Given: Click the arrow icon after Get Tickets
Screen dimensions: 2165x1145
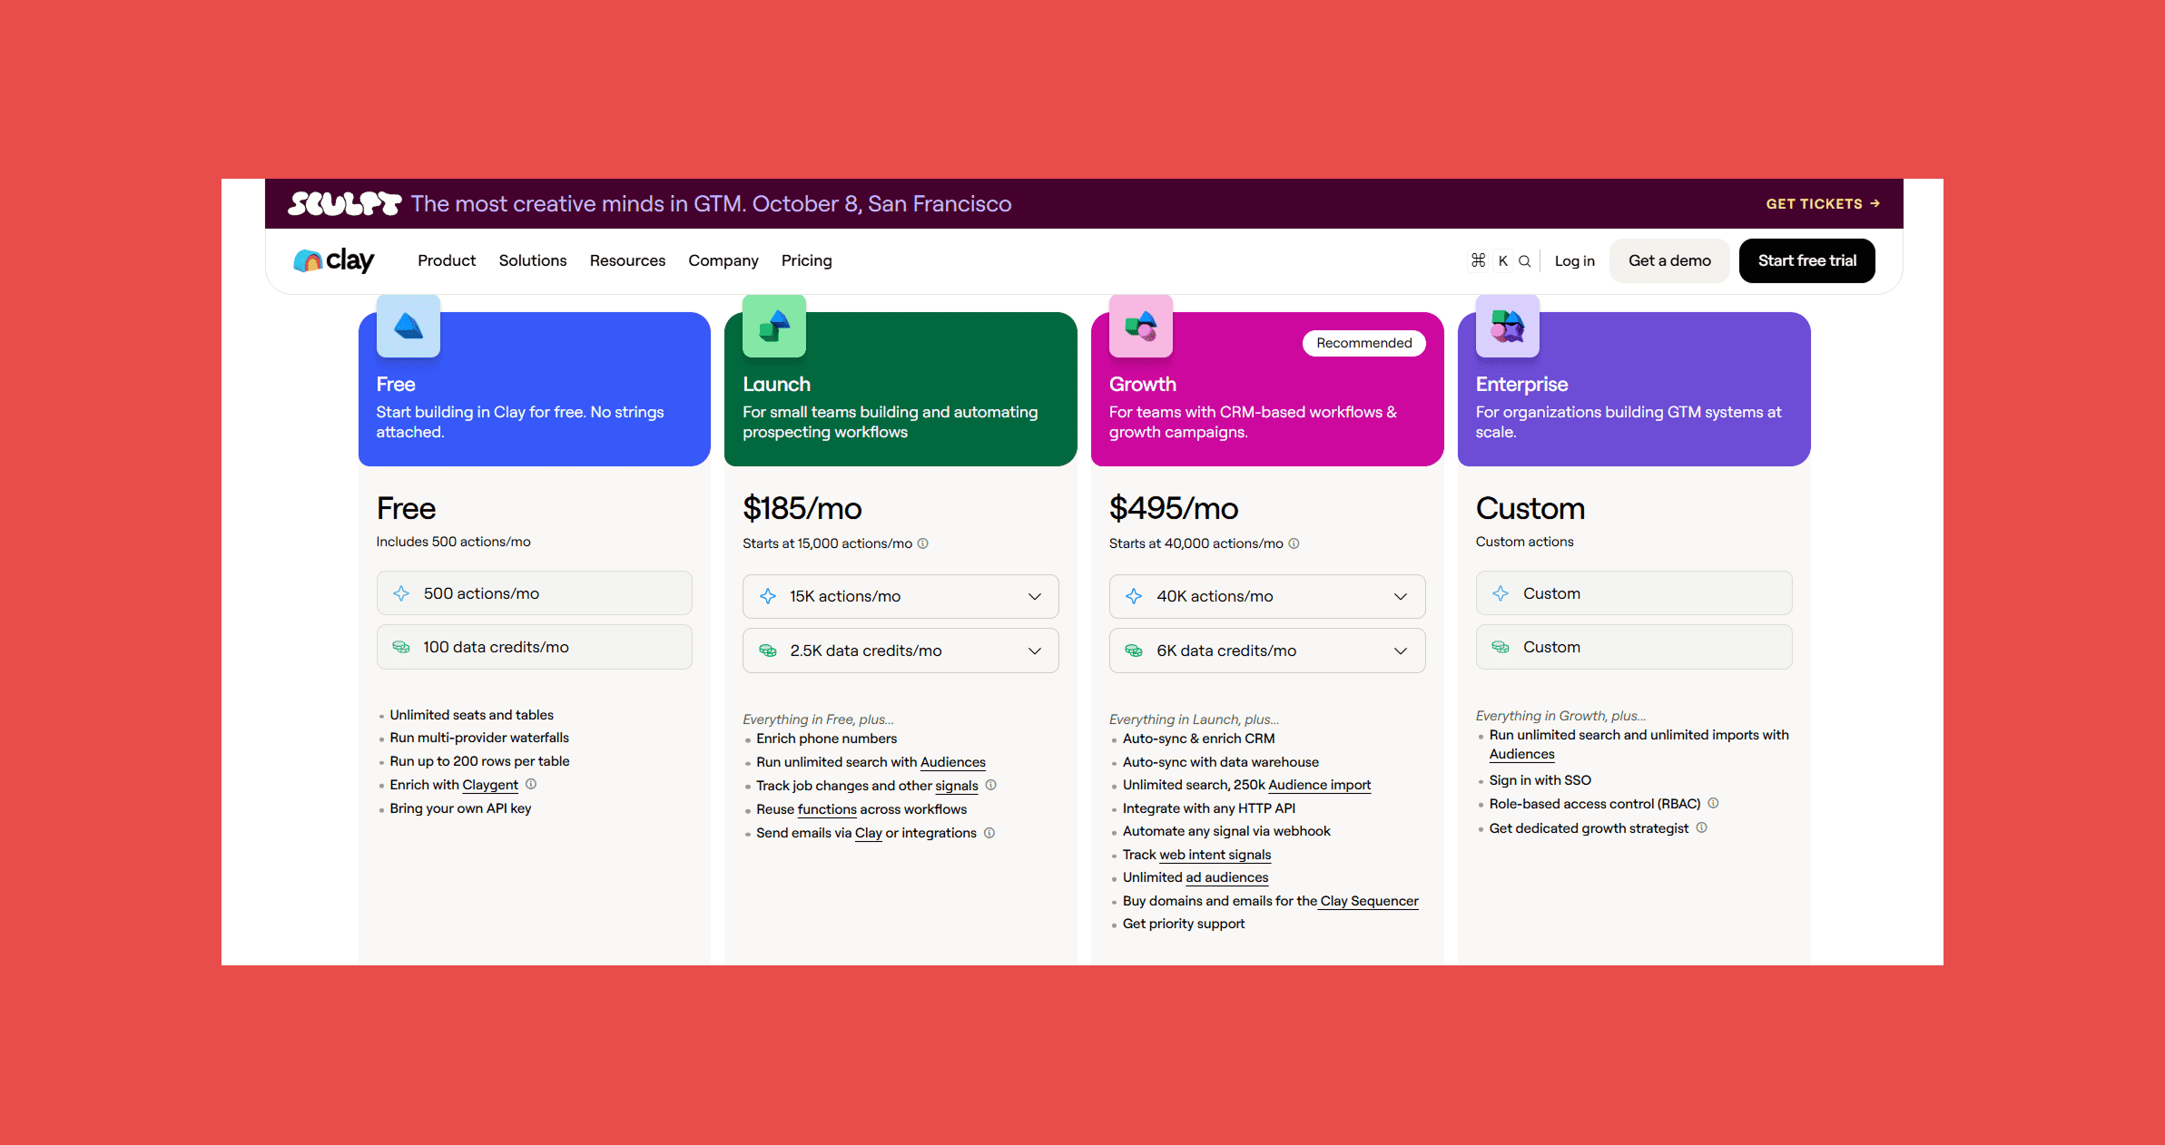Looking at the screenshot, I should coord(1875,204).
